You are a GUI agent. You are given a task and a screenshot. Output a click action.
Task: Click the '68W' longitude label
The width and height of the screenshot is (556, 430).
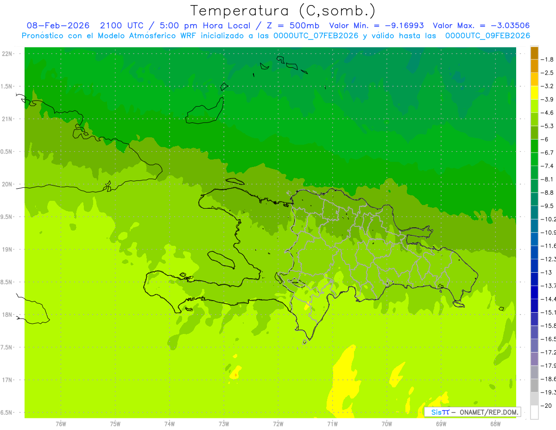click(495, 424)
